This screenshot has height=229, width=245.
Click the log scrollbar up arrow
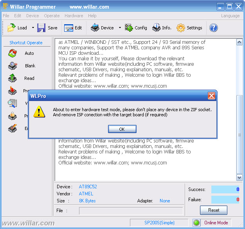240,42
